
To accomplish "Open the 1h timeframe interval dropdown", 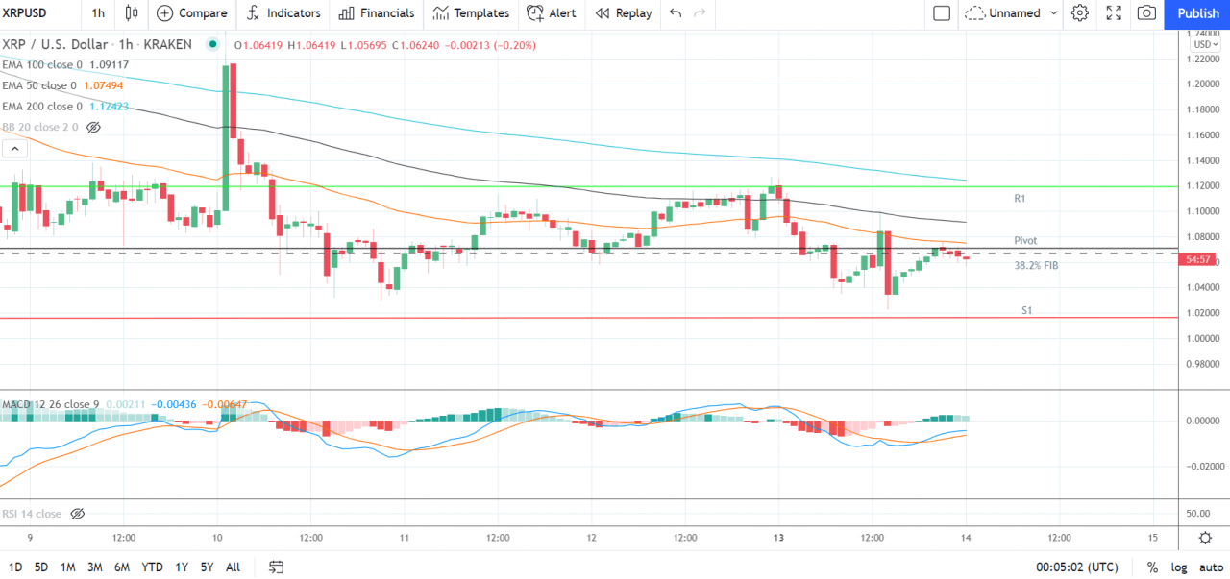I will [98, 13].
